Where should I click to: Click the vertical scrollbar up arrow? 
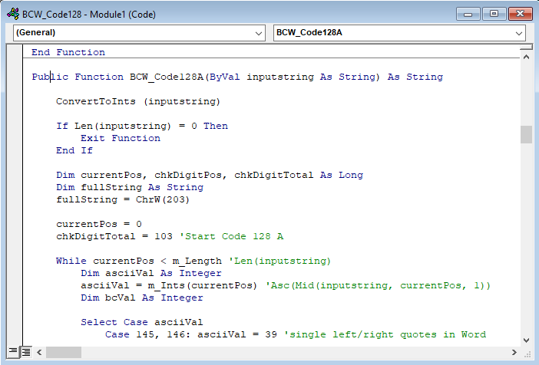526,57
